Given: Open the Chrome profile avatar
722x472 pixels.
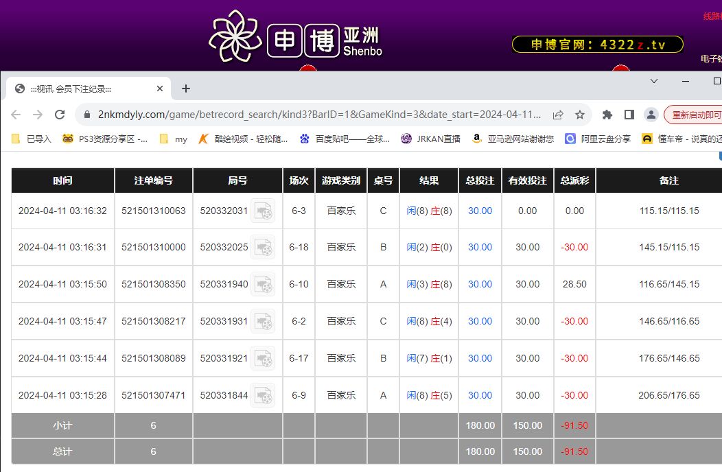Looking at the screenshot, I should tap(651, 115).
